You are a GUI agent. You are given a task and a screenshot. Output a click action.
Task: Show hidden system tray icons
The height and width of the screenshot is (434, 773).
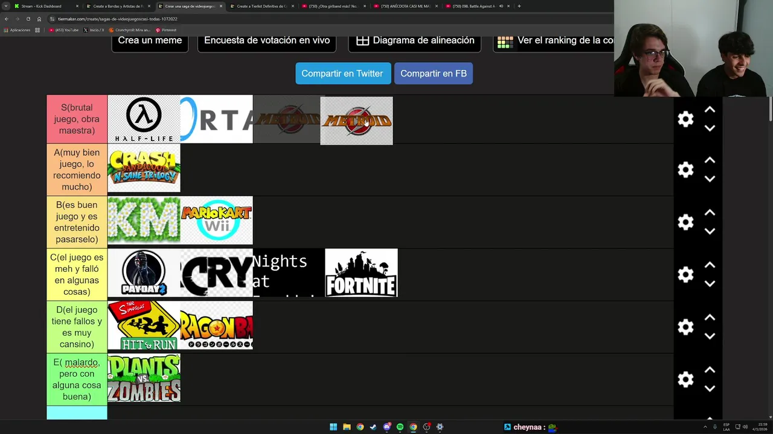click(x=705, y=427)
